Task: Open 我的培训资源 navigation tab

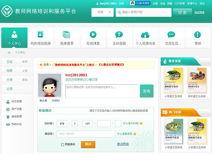Action: click(40, 38)
